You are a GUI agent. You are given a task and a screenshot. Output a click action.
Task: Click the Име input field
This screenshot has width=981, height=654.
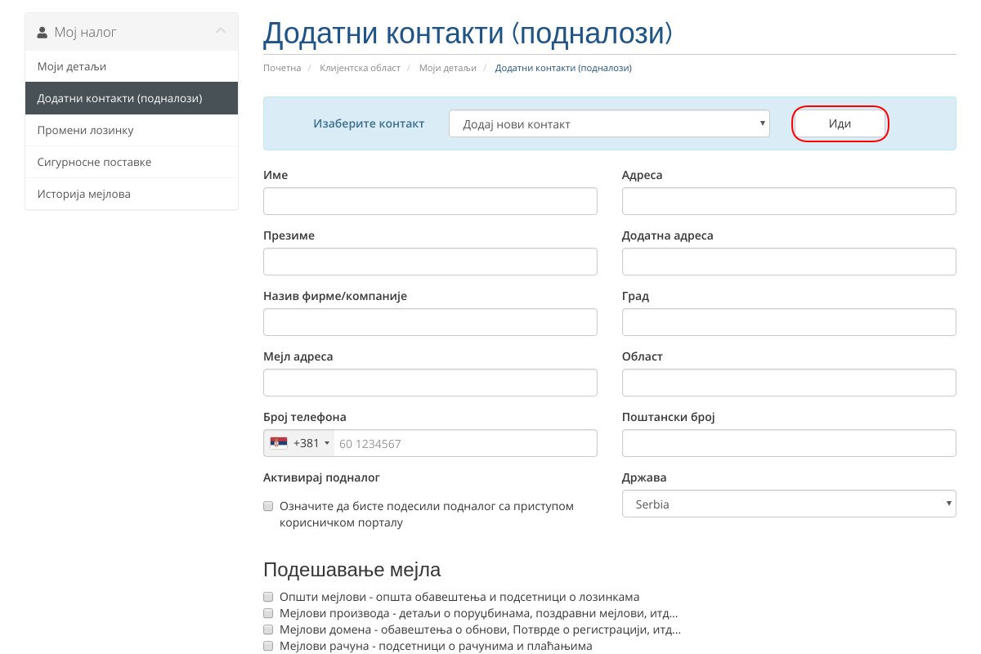tap(430, 201)
